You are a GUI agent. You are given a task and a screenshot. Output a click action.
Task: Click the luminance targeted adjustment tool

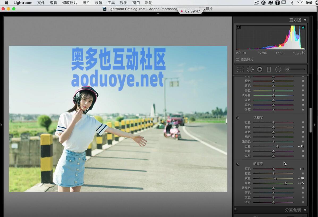(238, 164)
